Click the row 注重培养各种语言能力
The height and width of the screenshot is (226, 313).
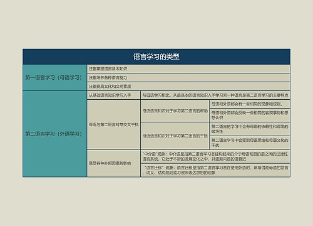coord(188,78)
